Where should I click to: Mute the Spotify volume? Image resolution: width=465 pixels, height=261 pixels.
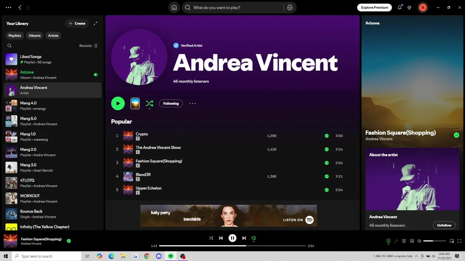419,241
